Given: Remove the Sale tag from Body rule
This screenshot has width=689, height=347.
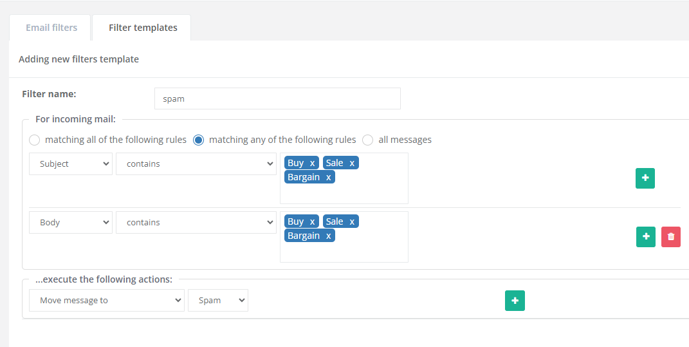Looking at the screenshot, I should [x=352, y=222].
